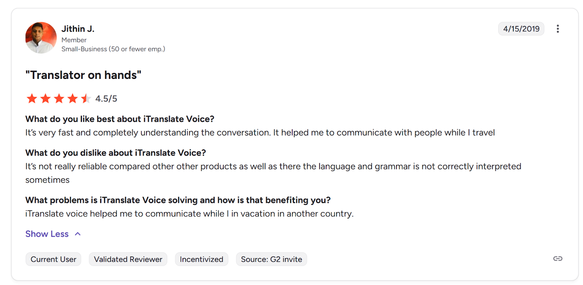Open the Member designation label

[x=74, y=40]
